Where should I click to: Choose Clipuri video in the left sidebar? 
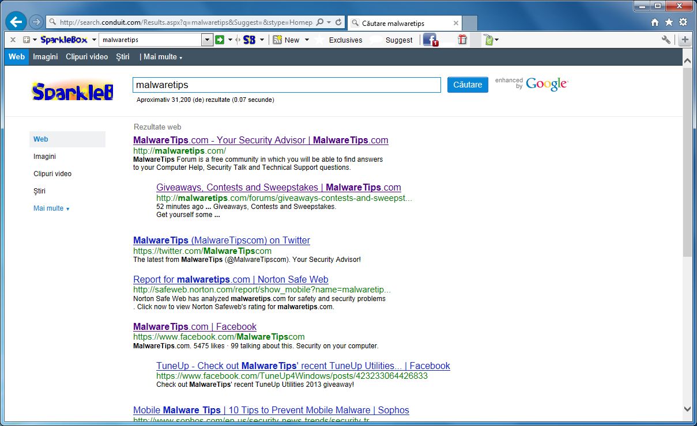(x=52, y=174)
